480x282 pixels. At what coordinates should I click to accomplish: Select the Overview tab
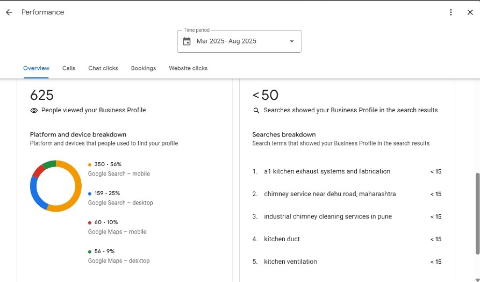36,68
